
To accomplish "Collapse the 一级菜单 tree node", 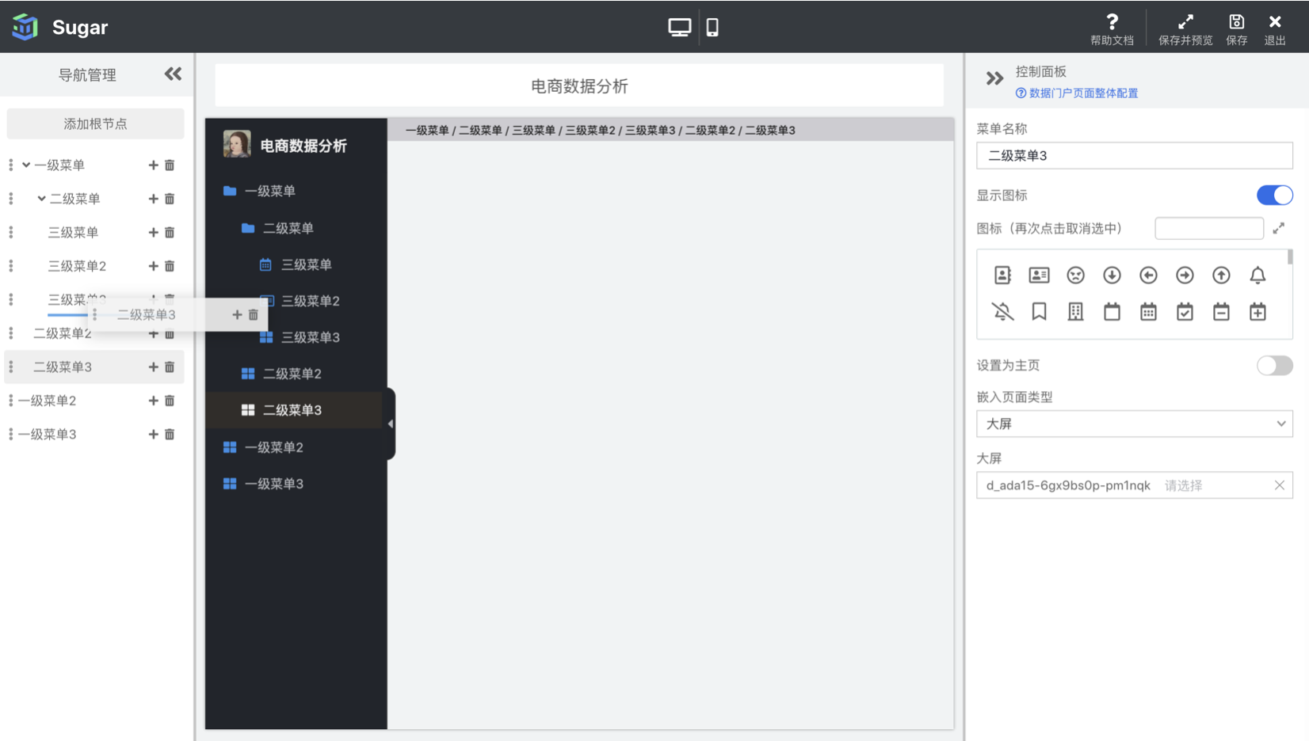I will pyautogui.click(x=26, y=165).
